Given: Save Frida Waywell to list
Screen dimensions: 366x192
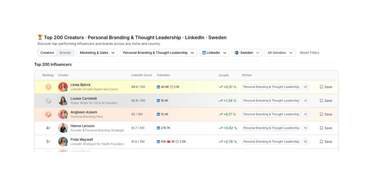Looking at the screenshot, I should point(326,142).
